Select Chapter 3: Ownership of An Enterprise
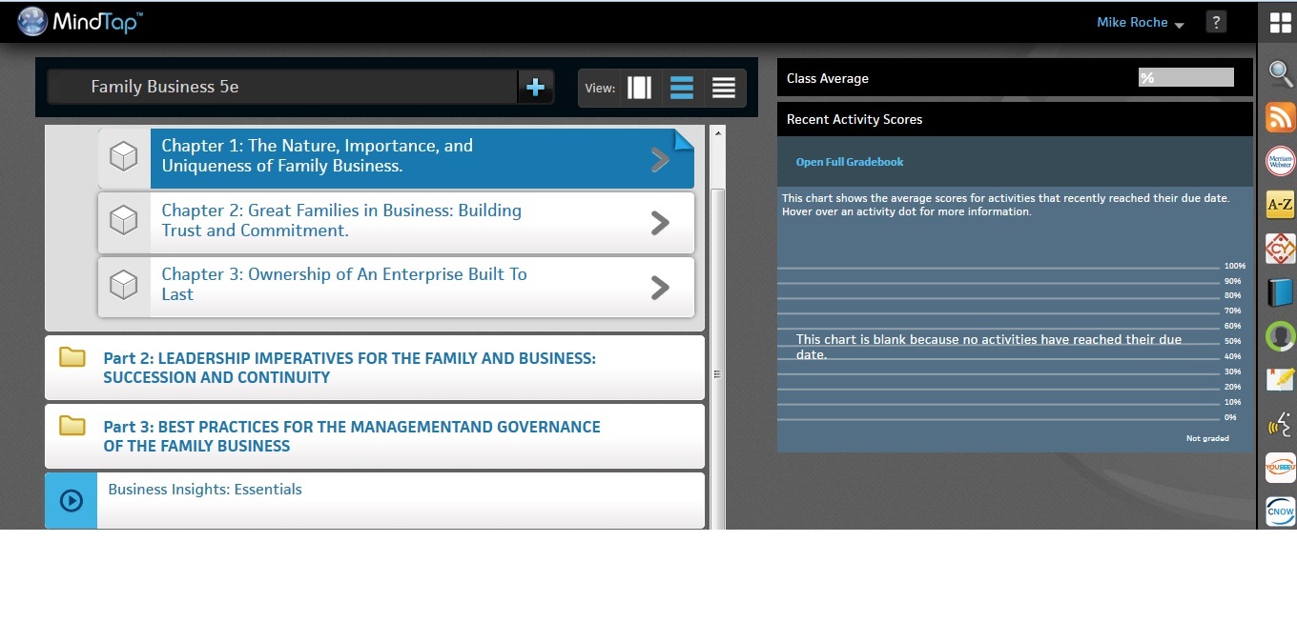This screenshot has width=1297, height=622. coord(344,285)
